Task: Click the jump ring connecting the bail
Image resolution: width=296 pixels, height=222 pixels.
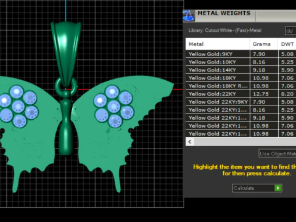Action: click(66, 86)
